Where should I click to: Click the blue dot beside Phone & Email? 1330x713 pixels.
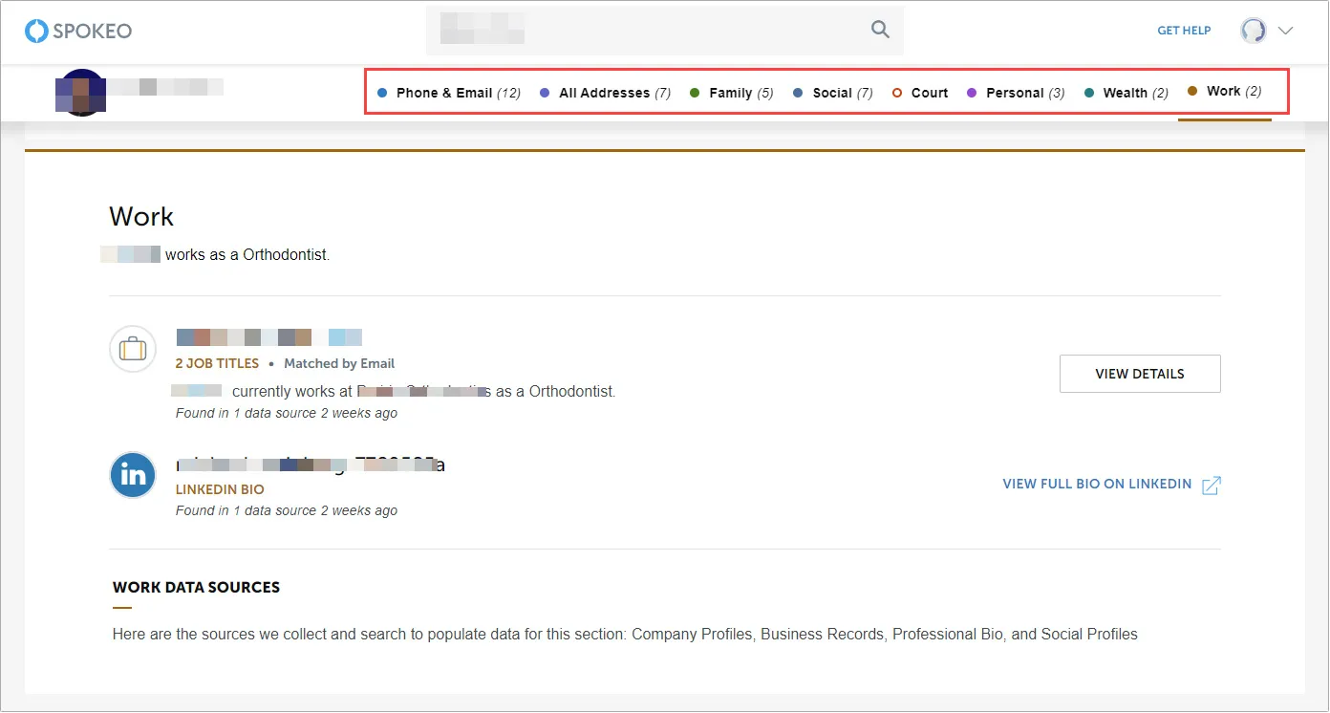click(x=384, y=93)
